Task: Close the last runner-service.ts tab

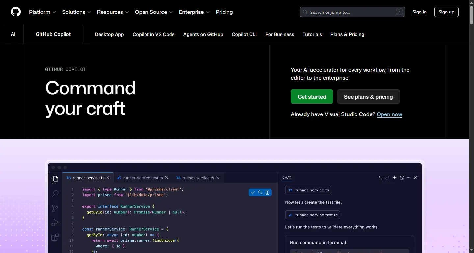Action: tap(218, 178)
